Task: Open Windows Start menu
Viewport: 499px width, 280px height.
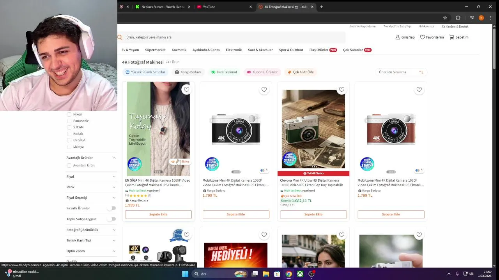Action: 185,274
